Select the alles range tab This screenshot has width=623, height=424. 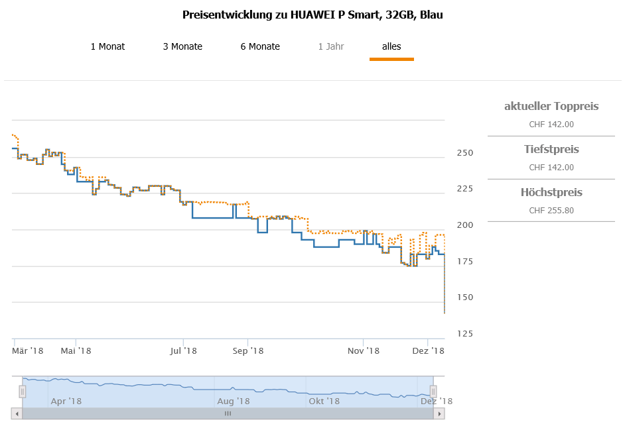[391, 46]
